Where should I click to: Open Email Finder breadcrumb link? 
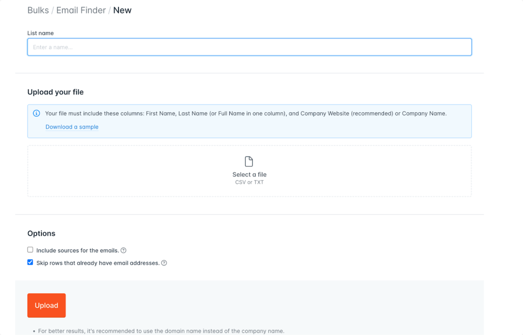(x=81, y=10)
